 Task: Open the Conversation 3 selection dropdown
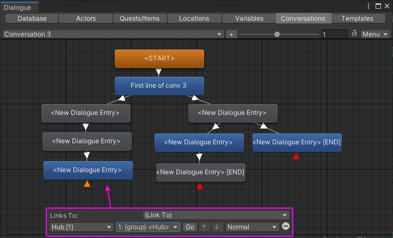pyautogui.click(x=113, y=34)
